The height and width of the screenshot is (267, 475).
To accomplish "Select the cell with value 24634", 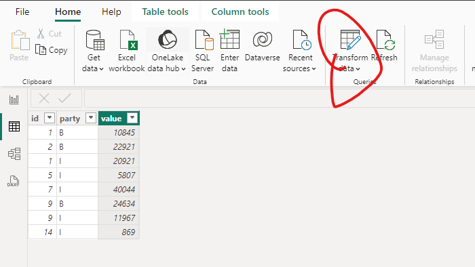I will [119, 203].
